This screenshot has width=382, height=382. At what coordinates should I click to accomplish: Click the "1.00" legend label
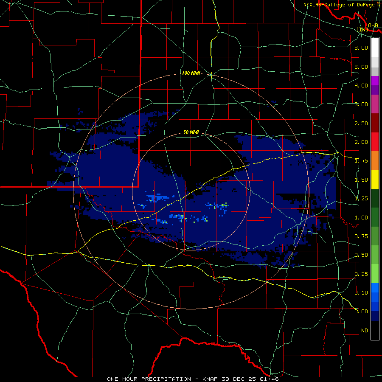click(361, 218)
